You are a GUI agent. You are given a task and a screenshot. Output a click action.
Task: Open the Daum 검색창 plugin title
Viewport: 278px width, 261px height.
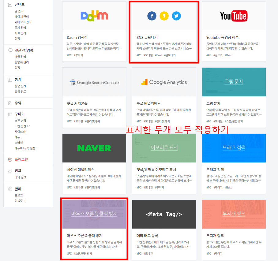tap(77, 38)
